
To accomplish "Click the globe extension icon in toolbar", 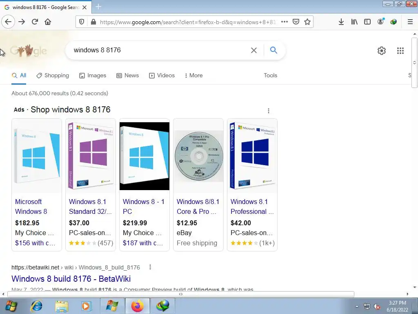I will [x=394, y=22].
